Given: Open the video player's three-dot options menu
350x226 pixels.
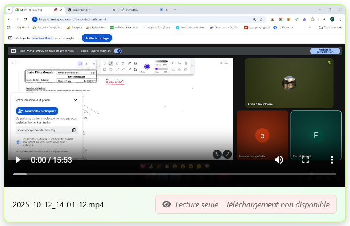Looking at the screenshot, I should click(332, 160).
